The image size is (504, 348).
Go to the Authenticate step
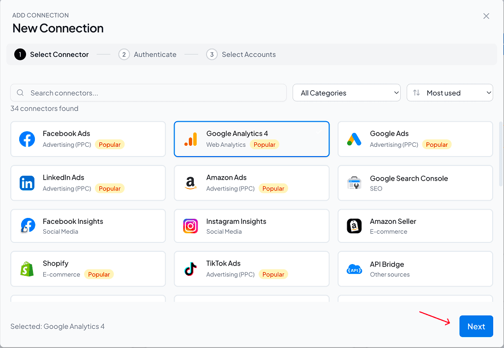147,54
